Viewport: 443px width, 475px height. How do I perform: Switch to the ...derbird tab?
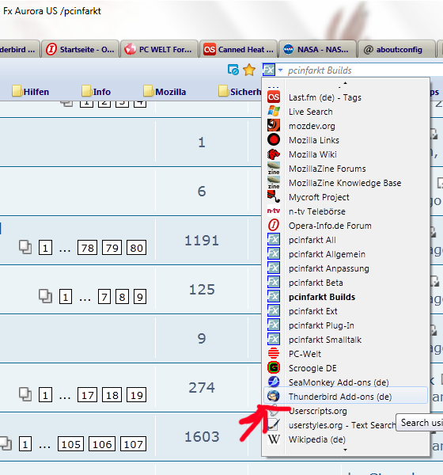19,49
